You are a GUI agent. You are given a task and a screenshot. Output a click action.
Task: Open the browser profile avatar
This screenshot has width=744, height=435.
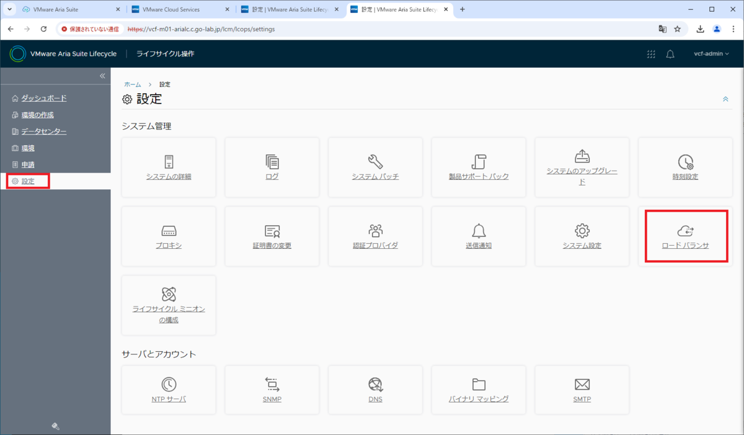pos(717,29)
